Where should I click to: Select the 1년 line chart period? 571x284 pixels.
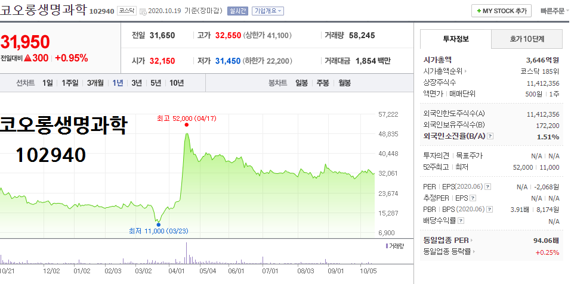click(x=118, y=83)
